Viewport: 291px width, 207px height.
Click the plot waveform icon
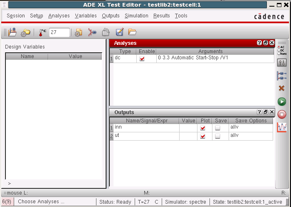282,127
